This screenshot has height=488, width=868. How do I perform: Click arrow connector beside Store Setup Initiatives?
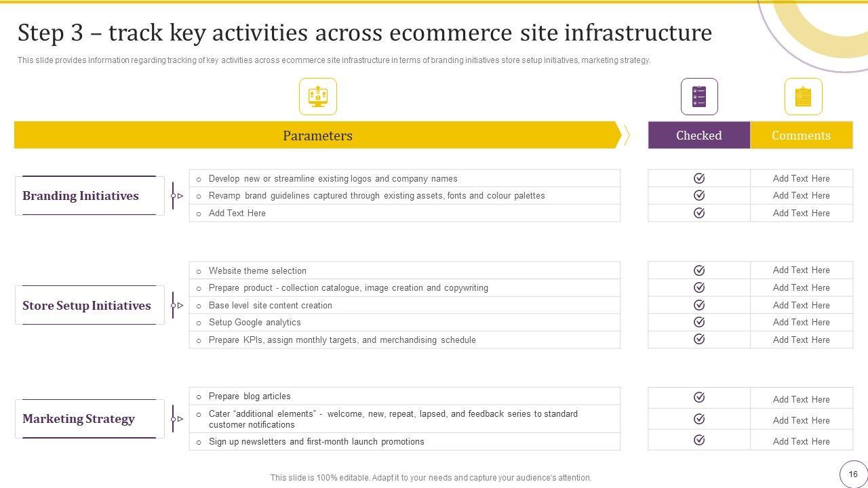tap(176, 305)
